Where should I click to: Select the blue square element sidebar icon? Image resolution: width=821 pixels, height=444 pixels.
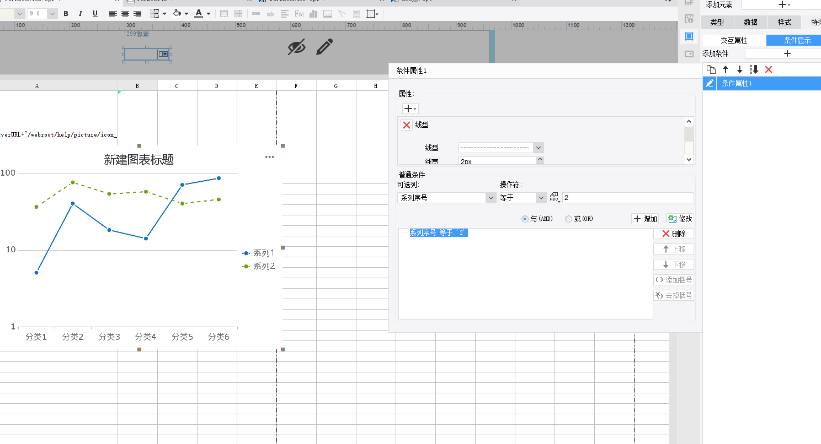tap(689, 36)
